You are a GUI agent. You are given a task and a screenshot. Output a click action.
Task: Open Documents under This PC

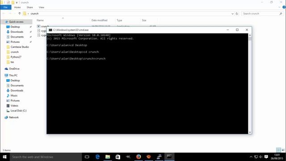pyautogui.click(x=17, y=85)
